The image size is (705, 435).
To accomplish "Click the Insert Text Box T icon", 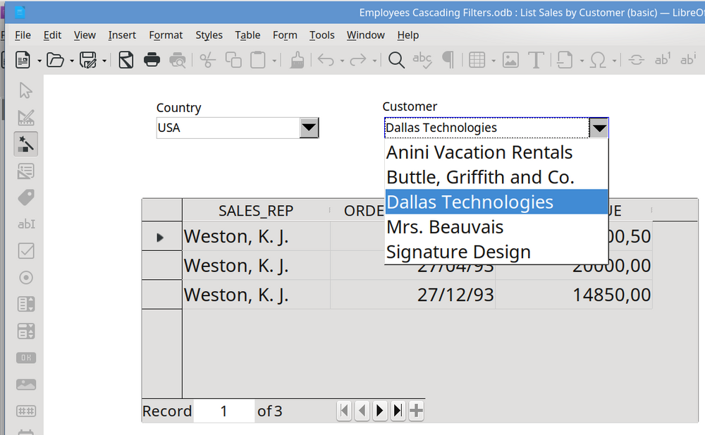I will pos(536,60).
